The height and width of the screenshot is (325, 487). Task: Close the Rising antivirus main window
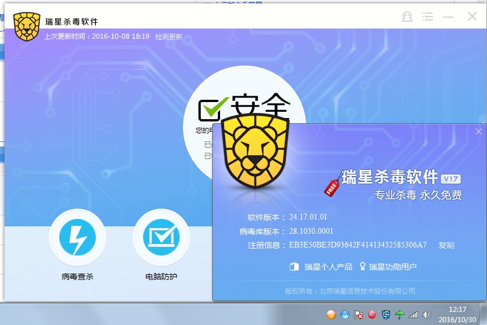pos(472,16)
